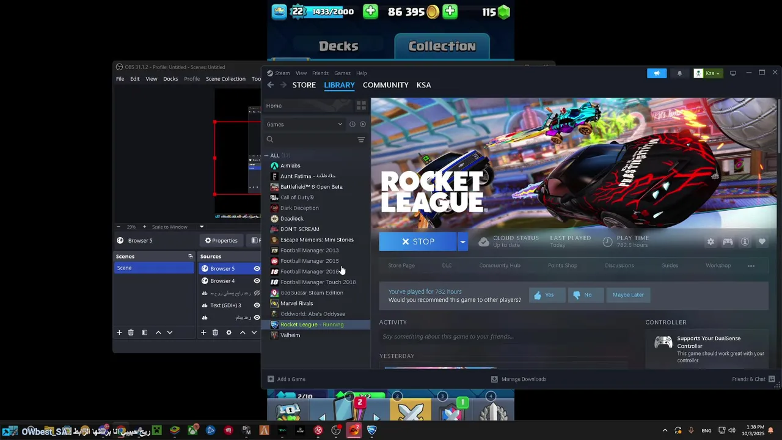The height and width of the screenshot is (440, 782).
Task: Open Steam announcements megaphone button
Action: click(x=657, y=73)
